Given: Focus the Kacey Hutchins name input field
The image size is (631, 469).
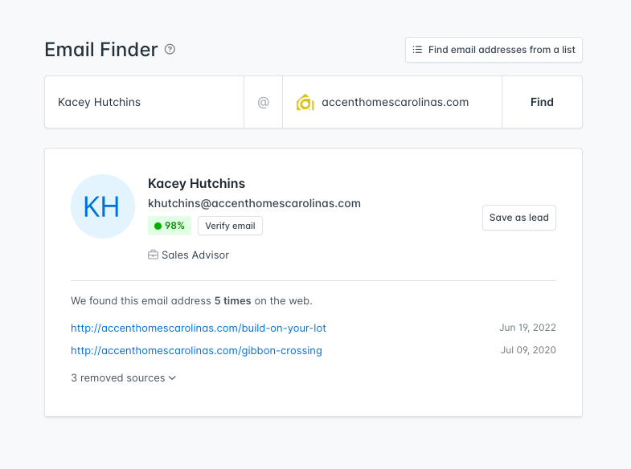Looking at the screenshot, I should point(145,102).
